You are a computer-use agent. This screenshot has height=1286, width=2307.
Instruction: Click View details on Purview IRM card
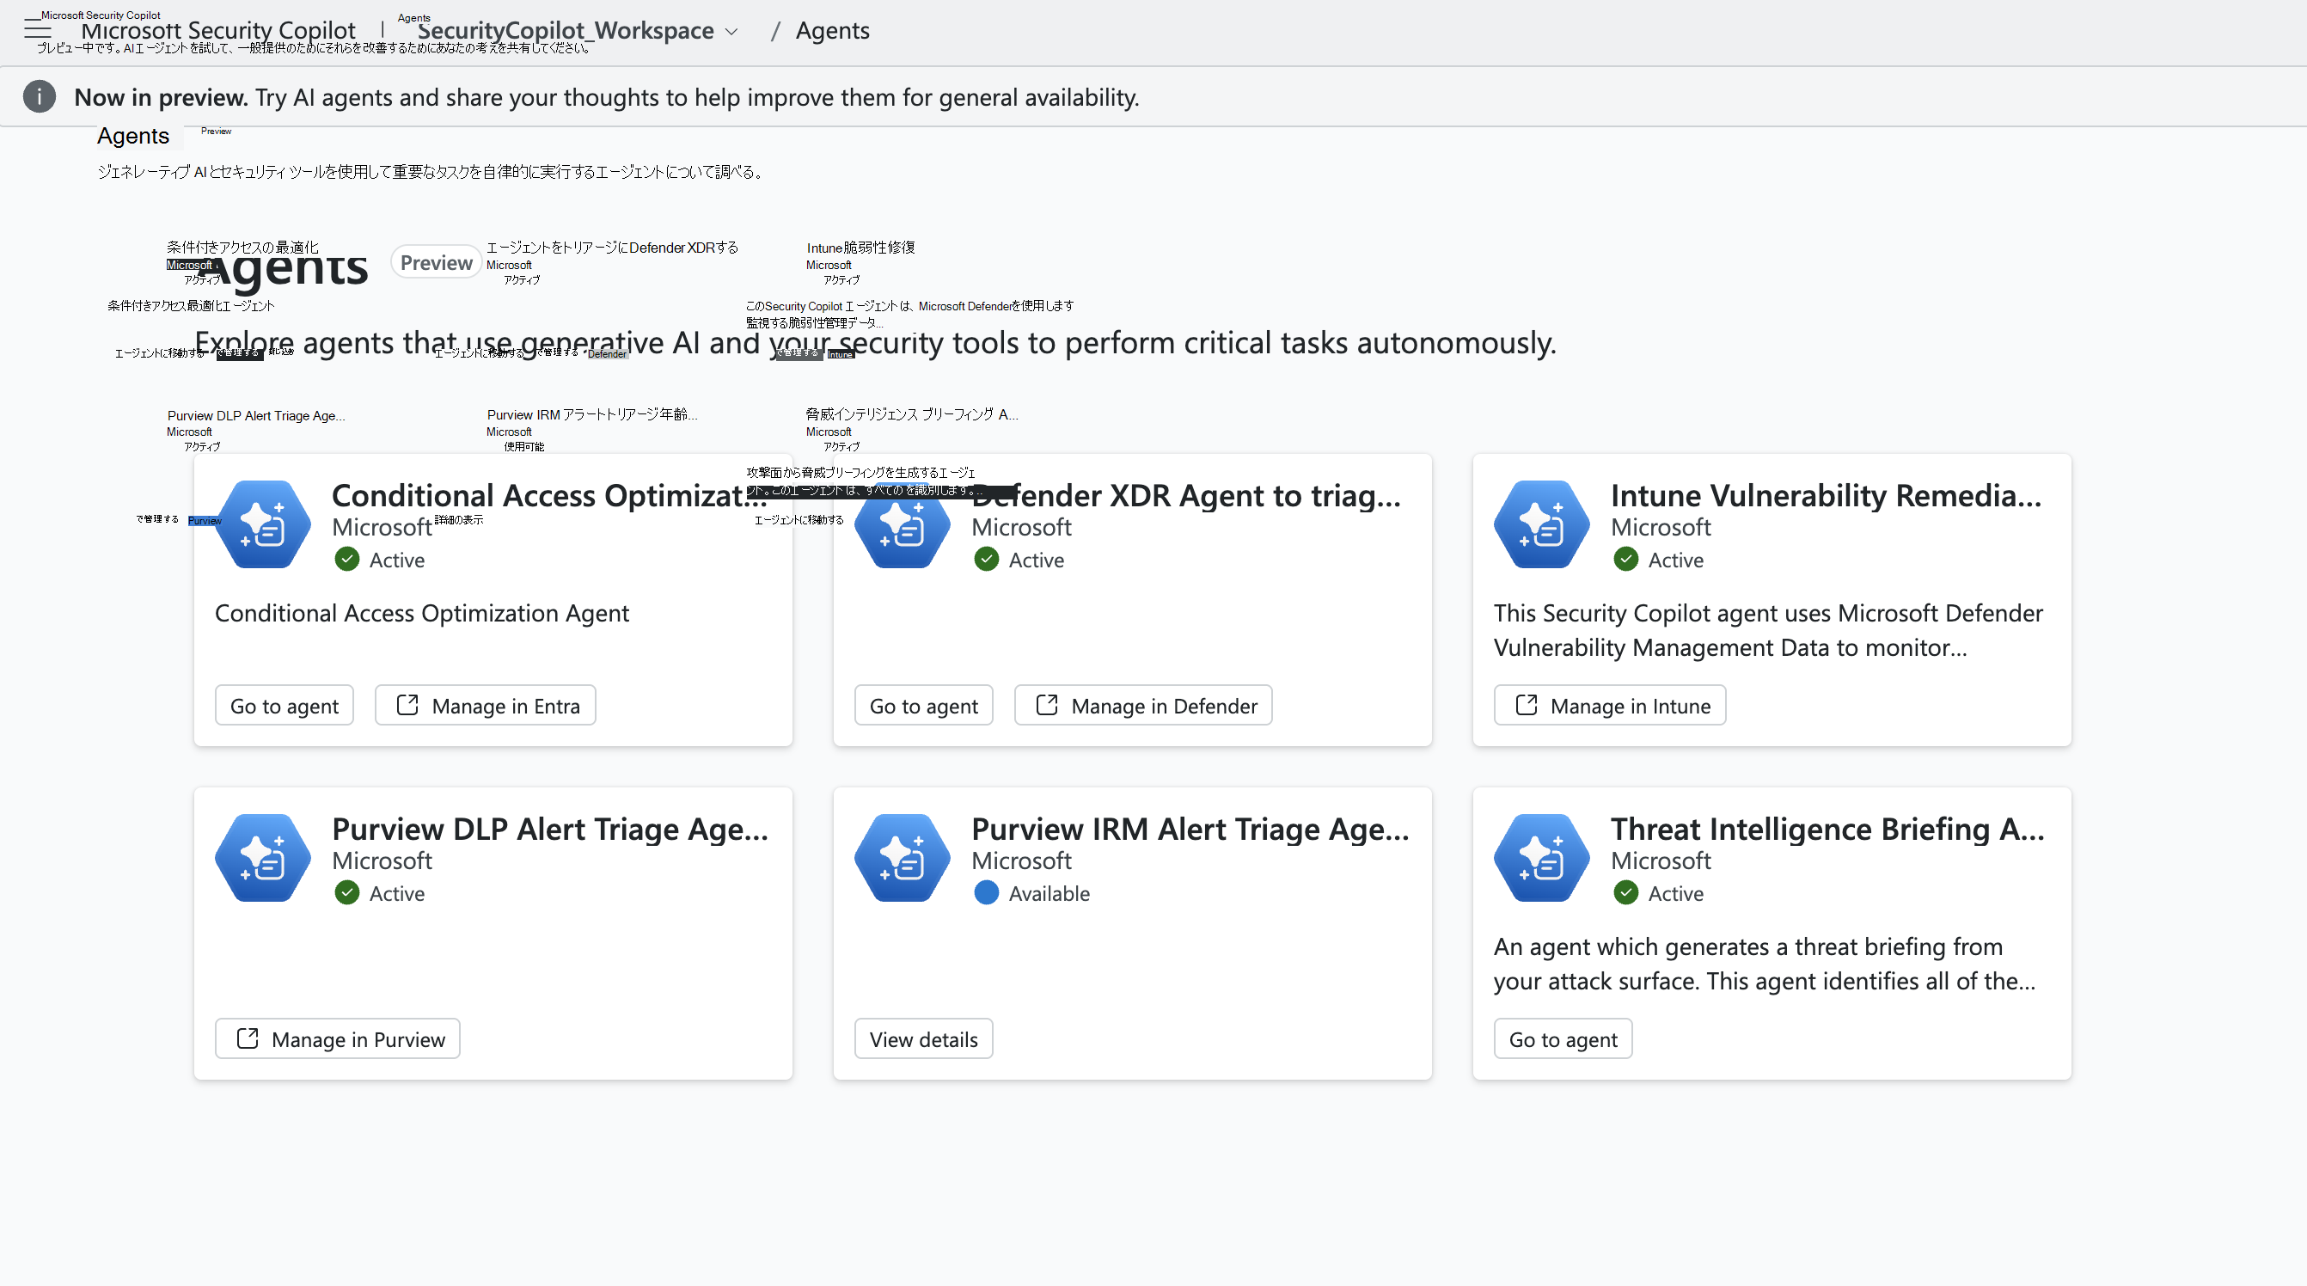point(923,1038)
